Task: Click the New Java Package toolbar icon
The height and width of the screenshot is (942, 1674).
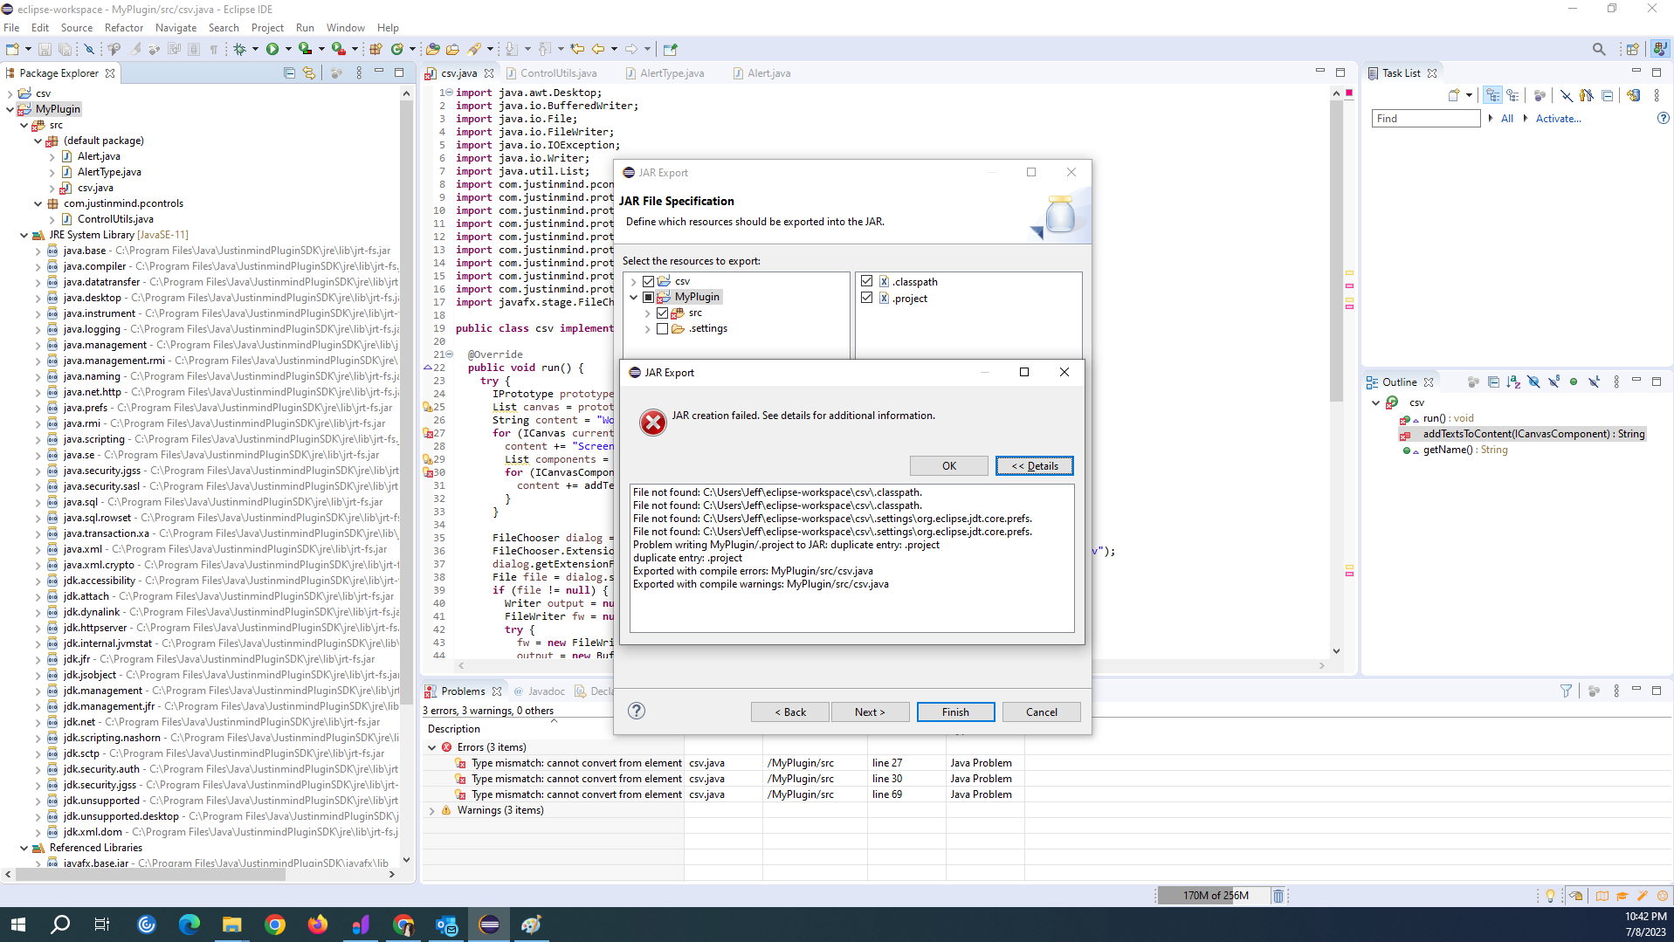Action: point(375,50)
